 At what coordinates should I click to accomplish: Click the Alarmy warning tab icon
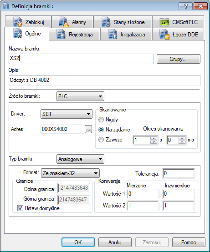tap(64, 22)
